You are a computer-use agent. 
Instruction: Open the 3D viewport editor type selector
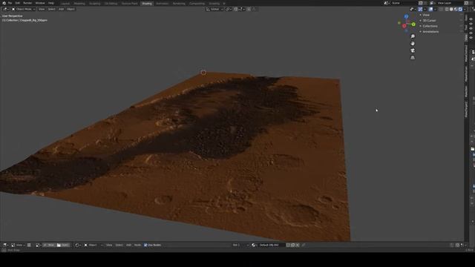(x=5, y=9)
